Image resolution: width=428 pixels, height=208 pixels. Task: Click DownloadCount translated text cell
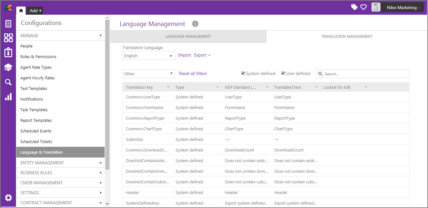(289, 150)
